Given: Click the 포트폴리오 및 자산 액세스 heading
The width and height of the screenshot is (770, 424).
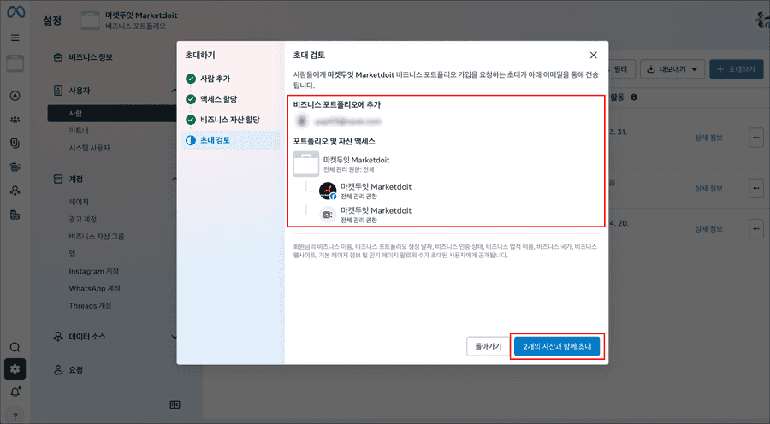Looking at the screenshot, I should pyautogui.click(x=334, y=141).
